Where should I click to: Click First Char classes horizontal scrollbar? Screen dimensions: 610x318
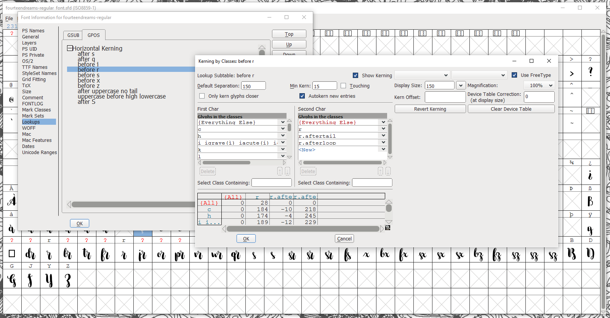tap(226, 163)
